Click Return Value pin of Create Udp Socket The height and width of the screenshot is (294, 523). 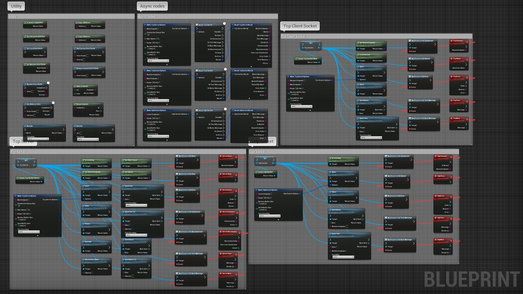[x=275, y=176]
